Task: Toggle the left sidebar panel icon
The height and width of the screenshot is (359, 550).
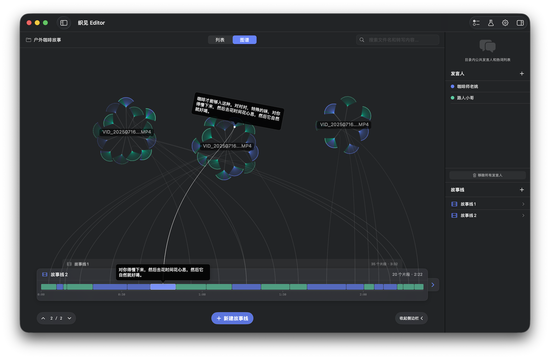Action: coord(64,23)
